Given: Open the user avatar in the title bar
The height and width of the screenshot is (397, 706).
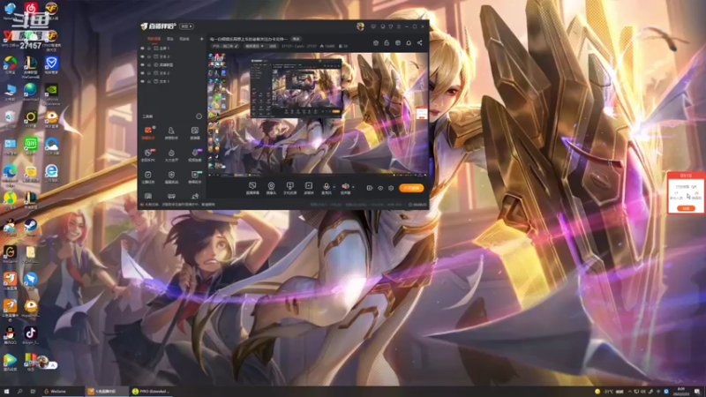Looking at the screenshot, I should [x=360, y=26].
